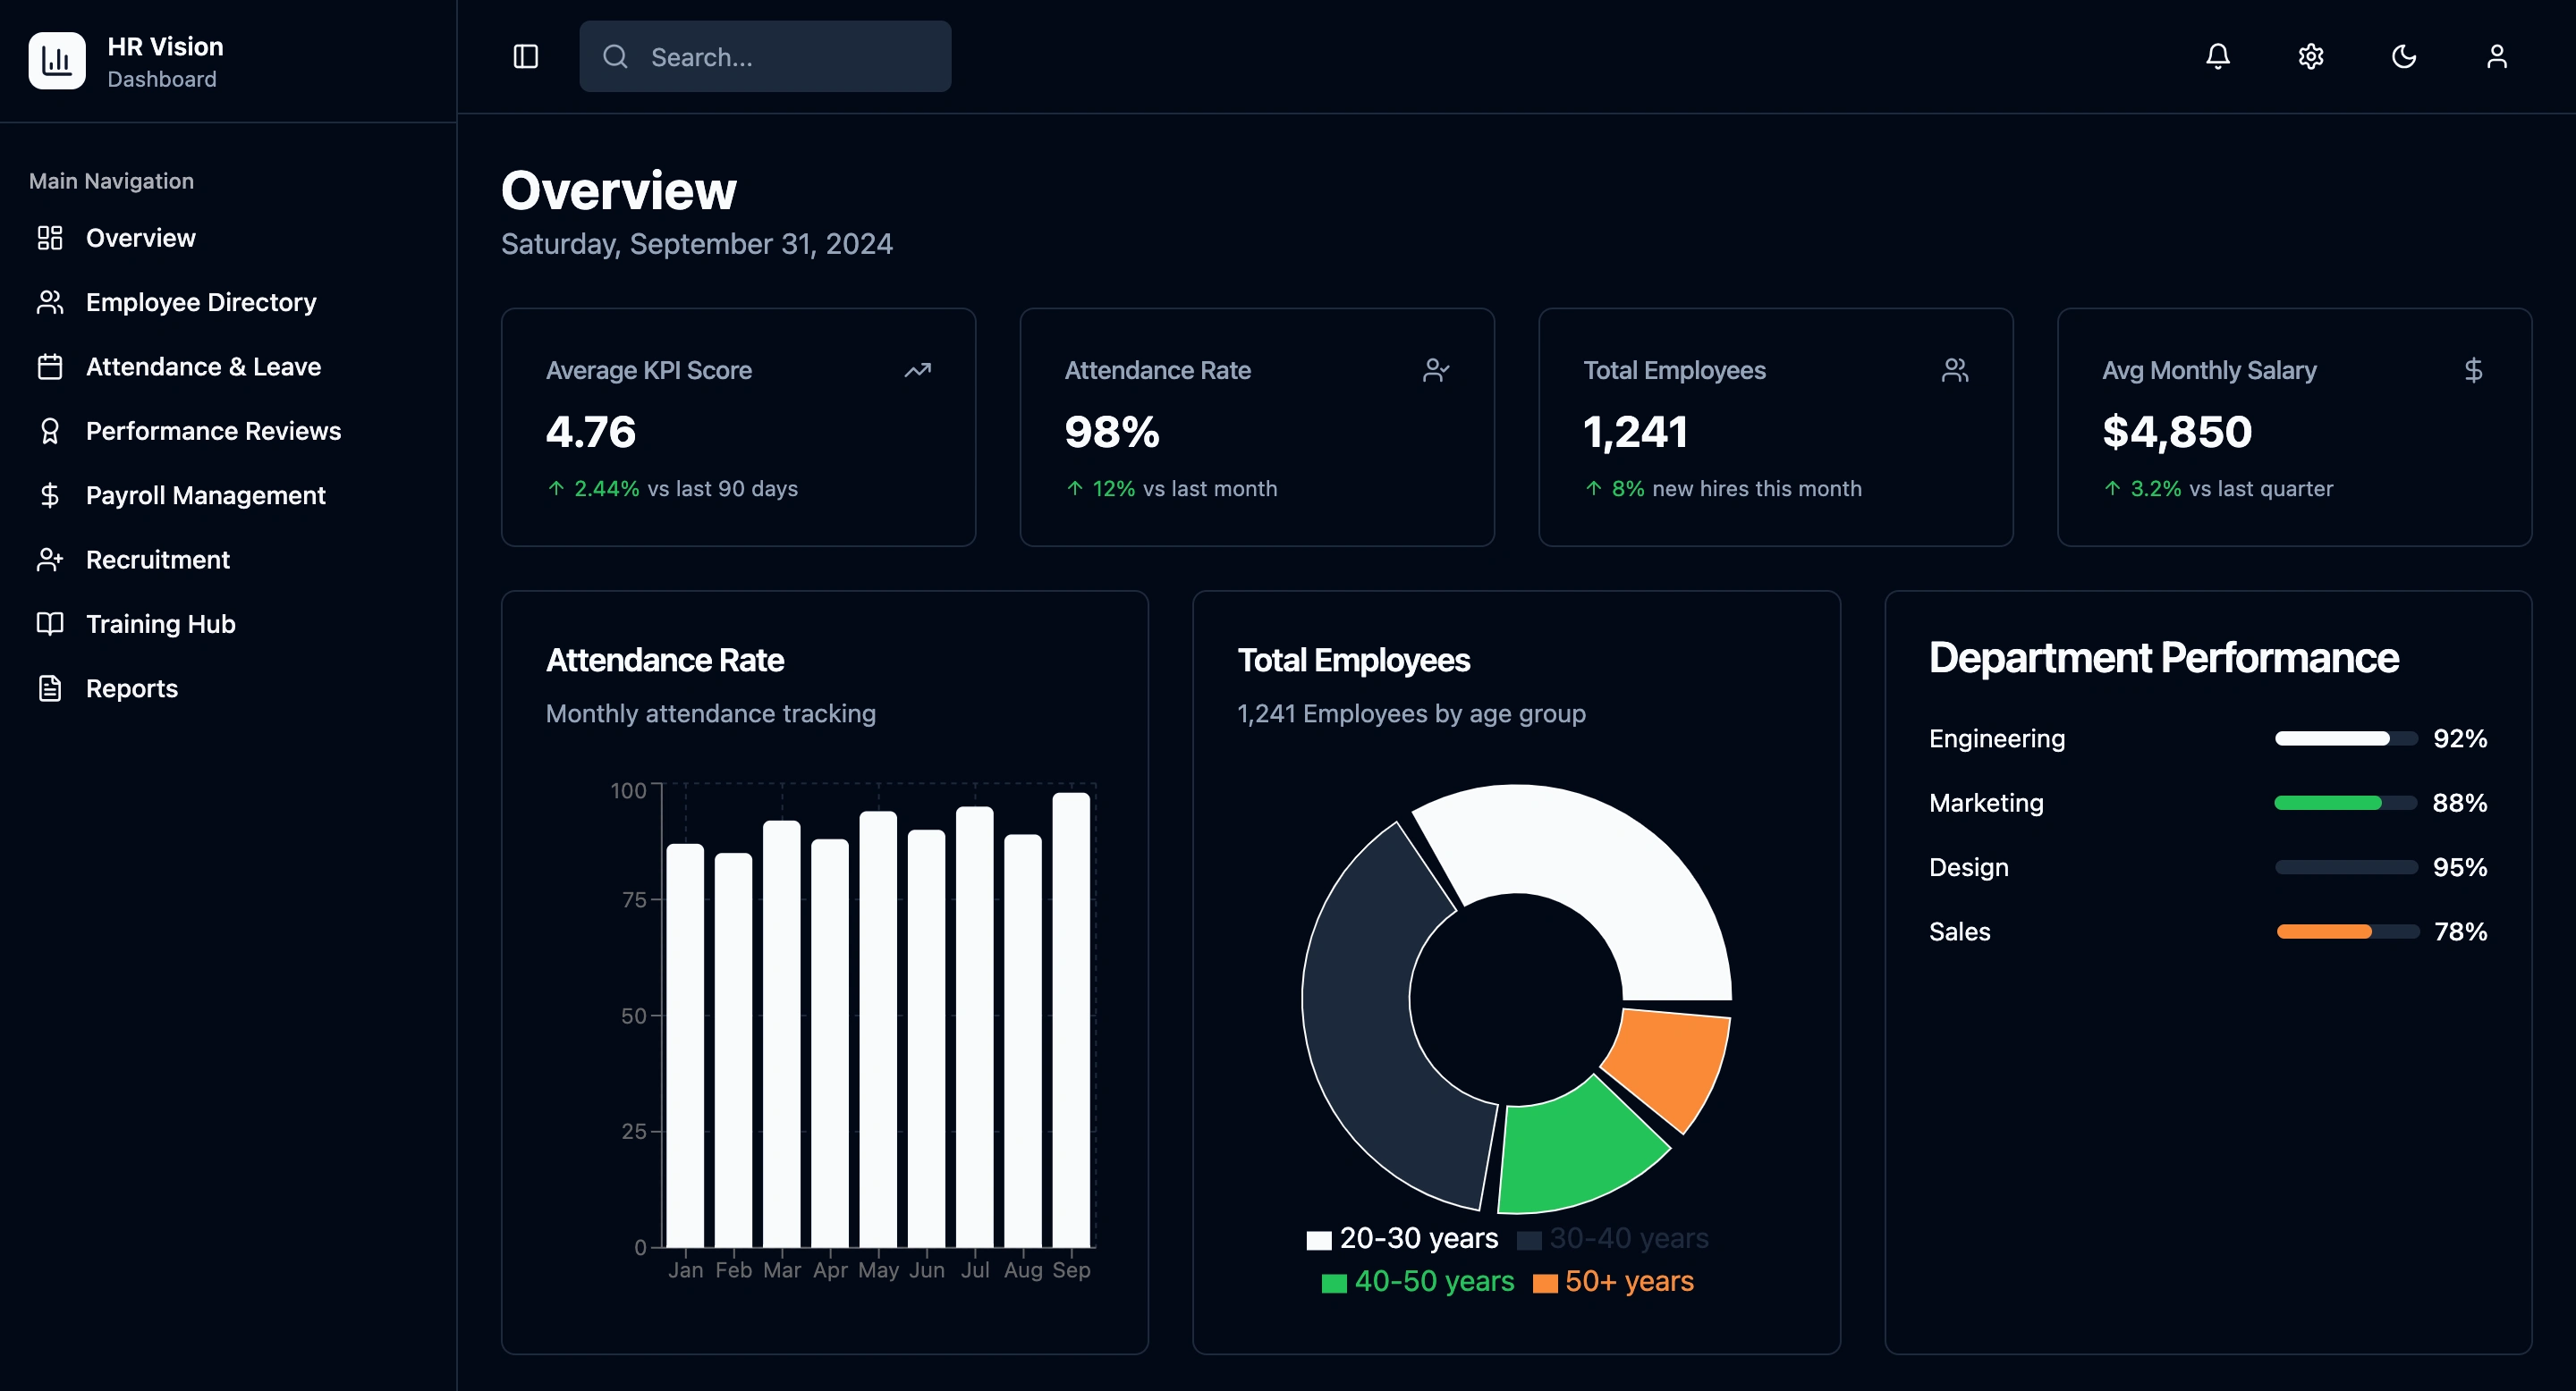Toggle the 30-40 years legend series
Viewport: 2576px width, 1391px height.
tap(1612, 1239)
